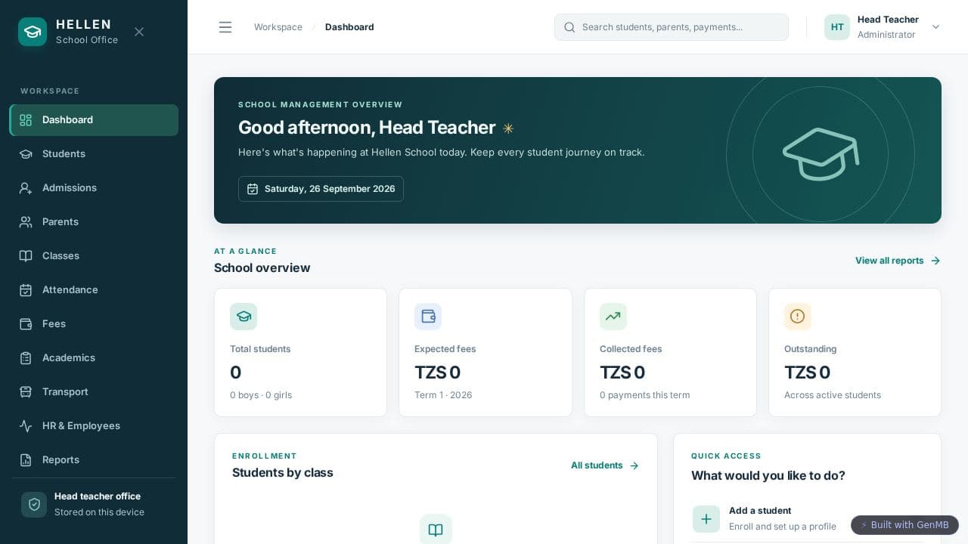Toggle the hamburger menu icon
The height and width of the screenshot is (544, 968).
(x=225, y=27)
